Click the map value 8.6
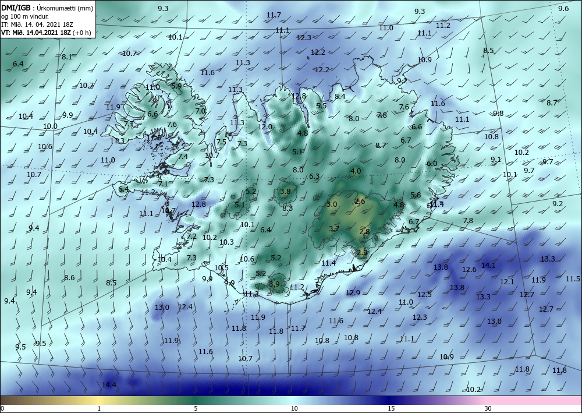The height and width of the screenshot is (413, 582). point(69,277)
